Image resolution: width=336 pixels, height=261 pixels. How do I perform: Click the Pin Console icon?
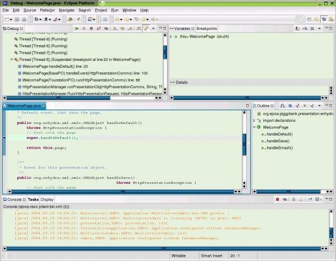[x=310, y=200]
